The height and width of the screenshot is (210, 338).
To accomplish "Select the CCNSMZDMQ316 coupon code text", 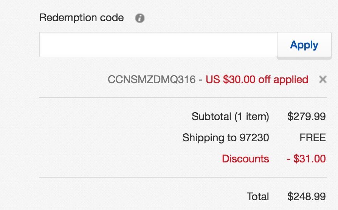I will 152,79.
